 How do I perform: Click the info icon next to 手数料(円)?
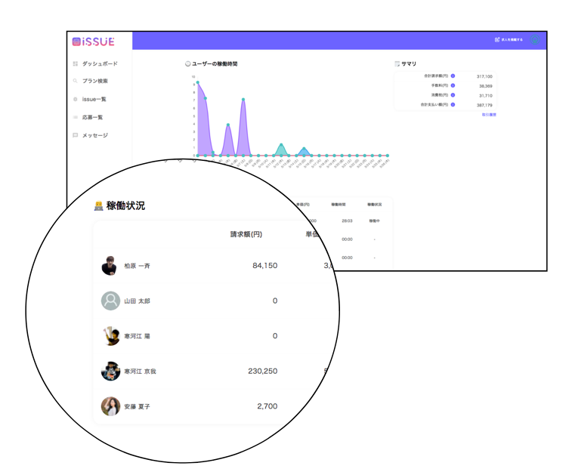coord(453,85)
